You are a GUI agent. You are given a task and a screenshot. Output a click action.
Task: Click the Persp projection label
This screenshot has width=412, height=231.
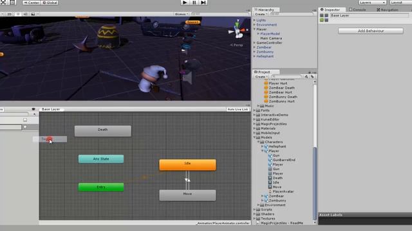(x=236, y=45)
